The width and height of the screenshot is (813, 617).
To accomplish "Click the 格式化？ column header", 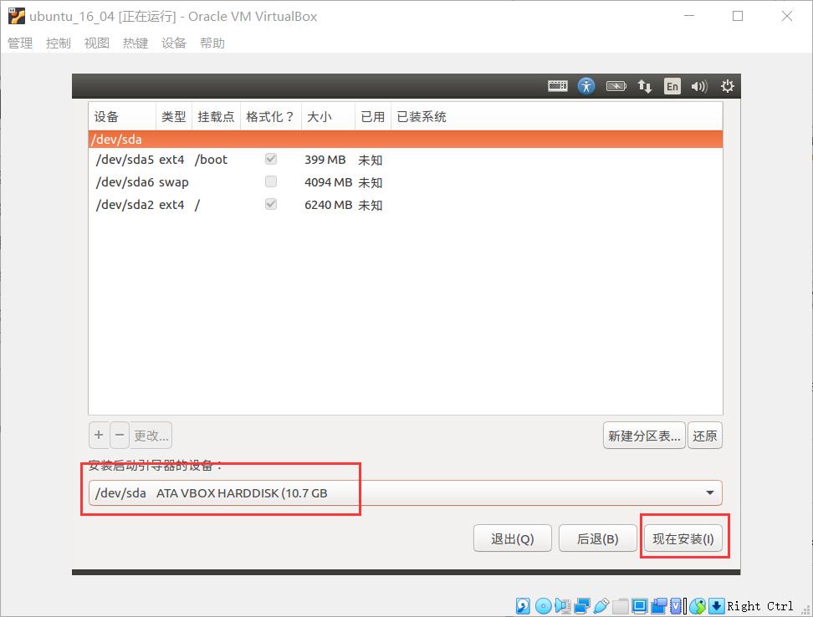I will tap(271, 116).
